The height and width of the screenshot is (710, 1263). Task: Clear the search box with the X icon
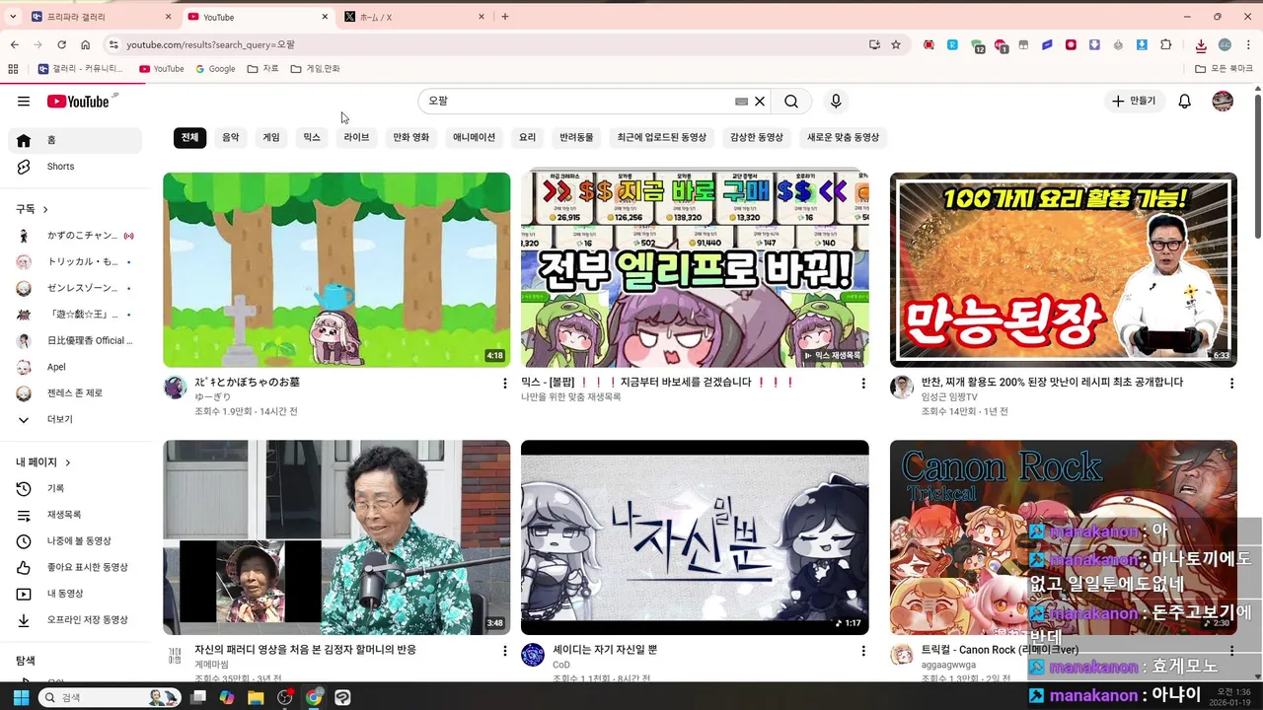[760, 102]
